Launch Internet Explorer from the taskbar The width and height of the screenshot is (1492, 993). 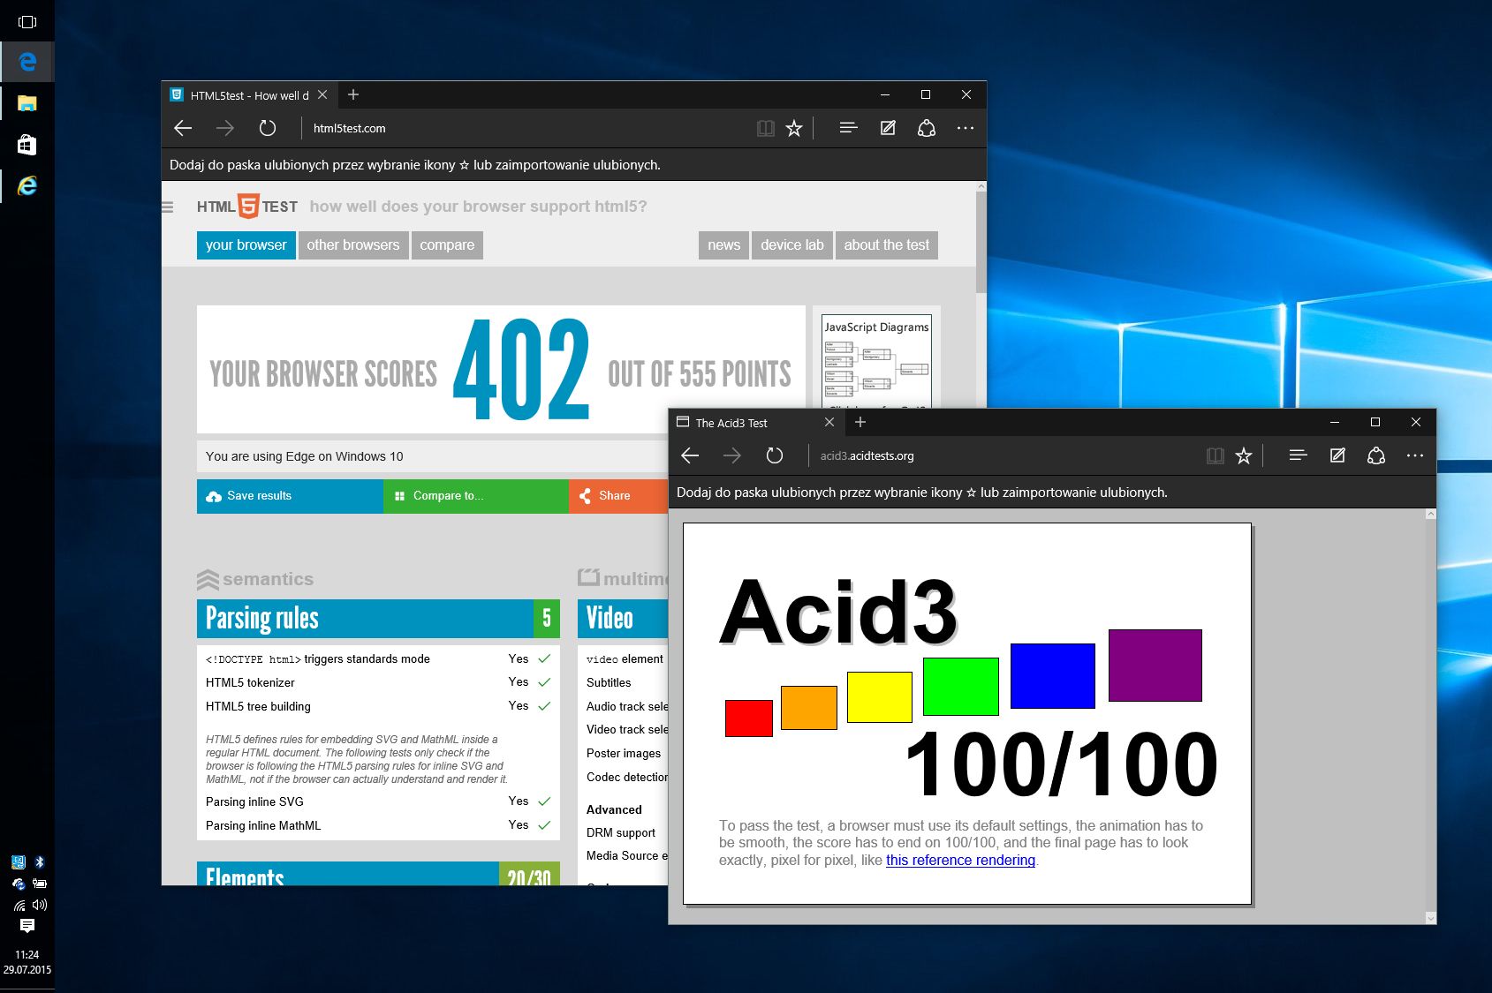(27, 185)
